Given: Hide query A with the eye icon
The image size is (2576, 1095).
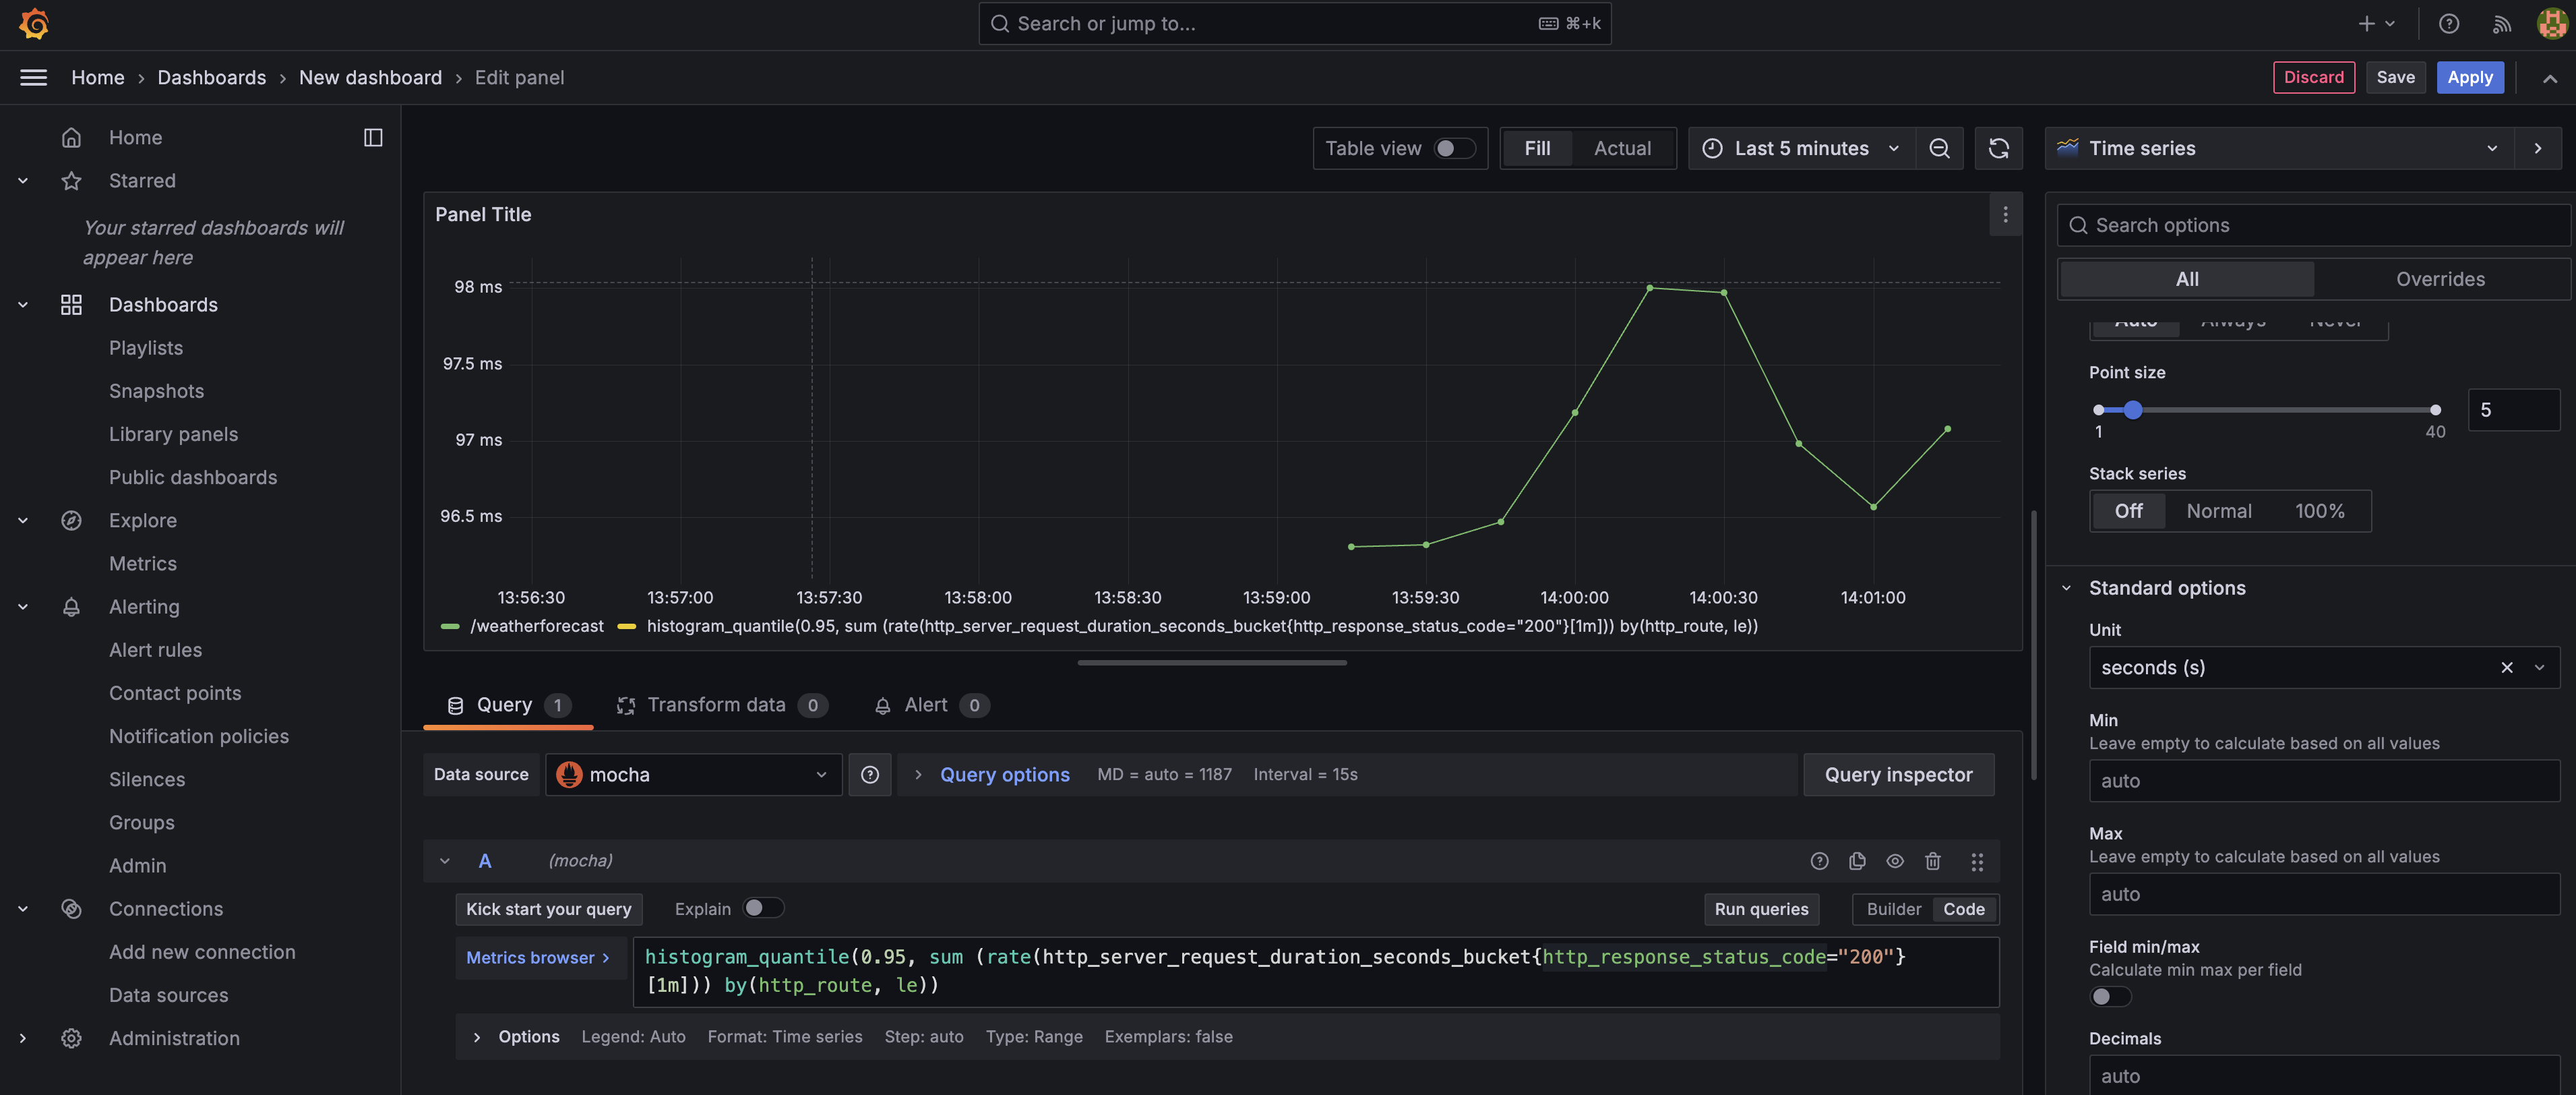Looking at the screenshot, I should (1895, 861).
